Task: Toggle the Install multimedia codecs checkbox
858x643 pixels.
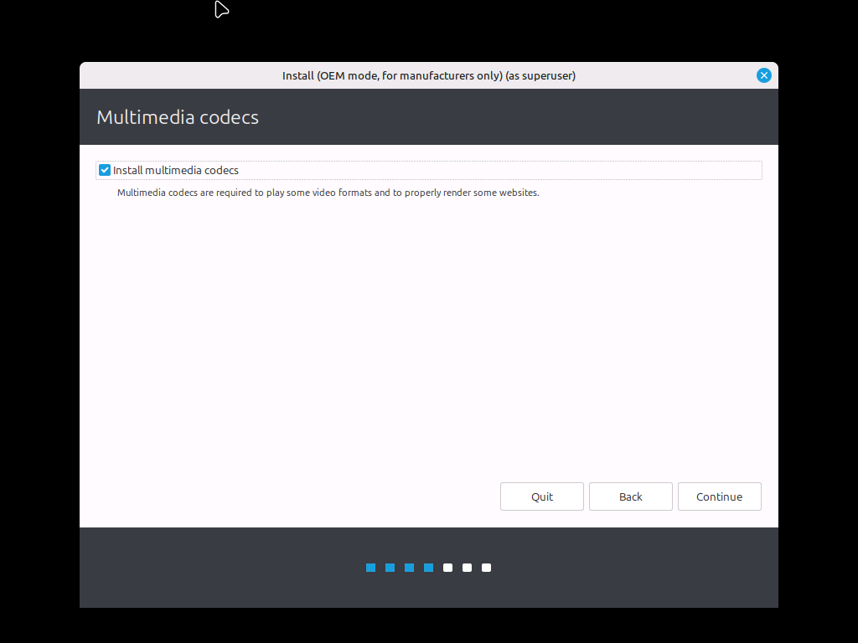Action: 105,170
